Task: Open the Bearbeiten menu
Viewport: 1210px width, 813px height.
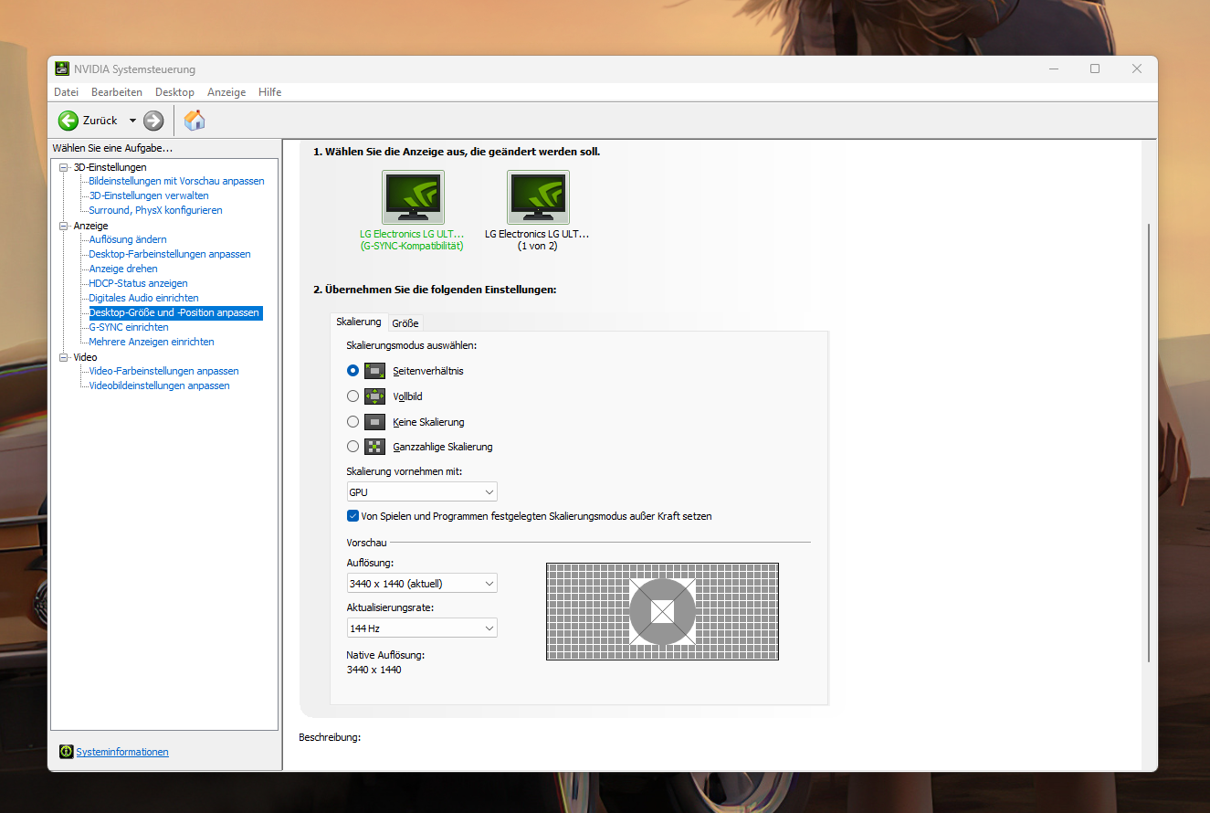Action: 117,92
